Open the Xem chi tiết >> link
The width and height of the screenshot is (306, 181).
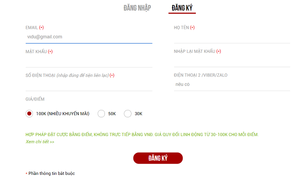(40, 142)
